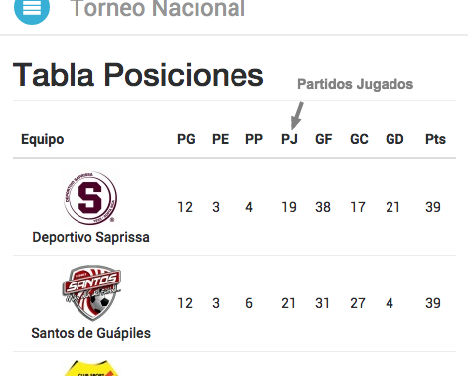Open the Santos de Guápiles team name link
This screenshot has width=468, height=376.
point(90,333)
